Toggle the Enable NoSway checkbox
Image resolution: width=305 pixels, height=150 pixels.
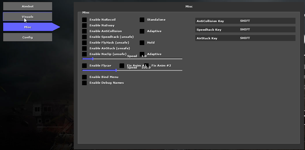click(84, 26)
